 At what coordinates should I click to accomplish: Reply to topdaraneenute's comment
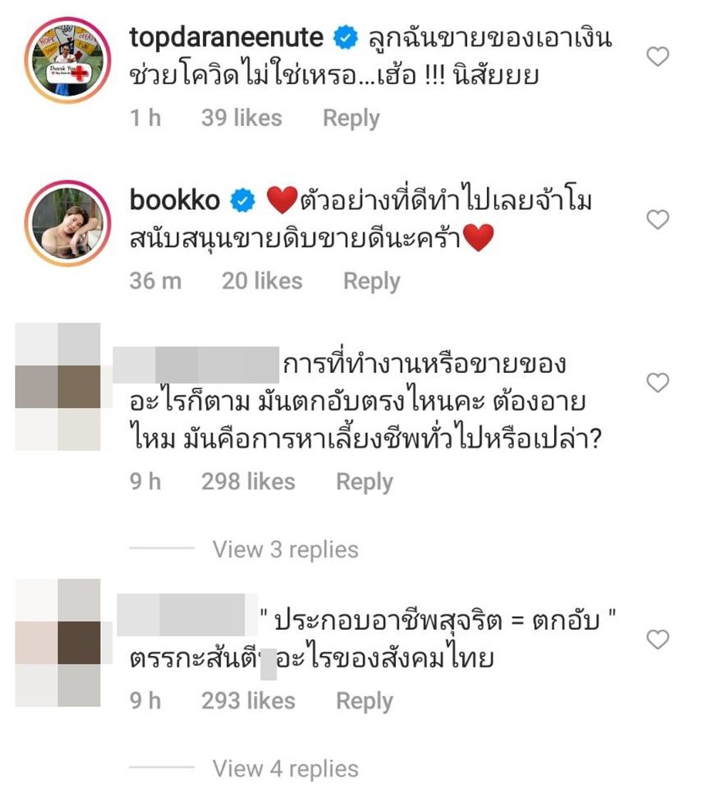(x=352, y=118)
